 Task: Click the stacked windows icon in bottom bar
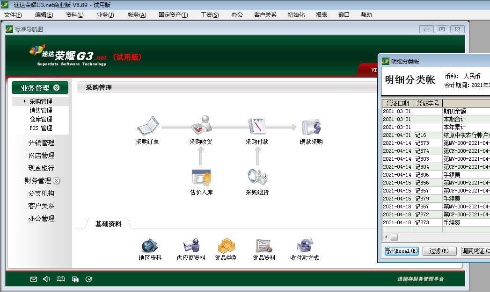coord(75,279)
